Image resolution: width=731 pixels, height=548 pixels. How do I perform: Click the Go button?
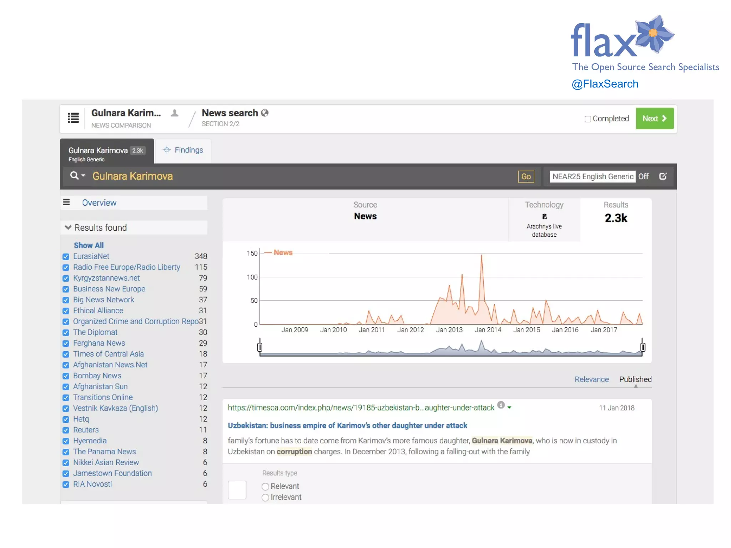[x=526, y=176]
